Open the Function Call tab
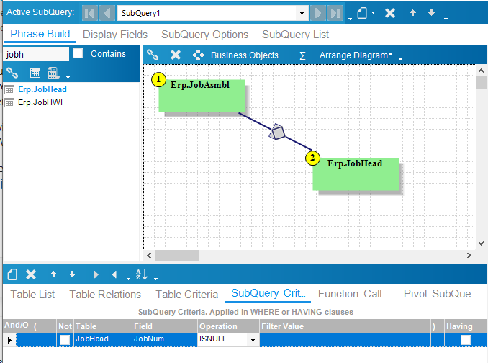 coord(355,294)
